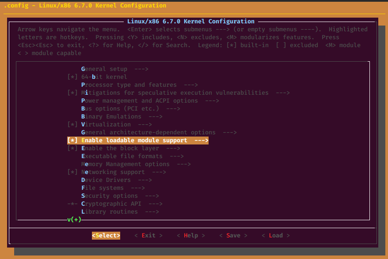The height and width of the screenshot is (259, 388).
Task: Click the Save button
Action: (233, 236)
